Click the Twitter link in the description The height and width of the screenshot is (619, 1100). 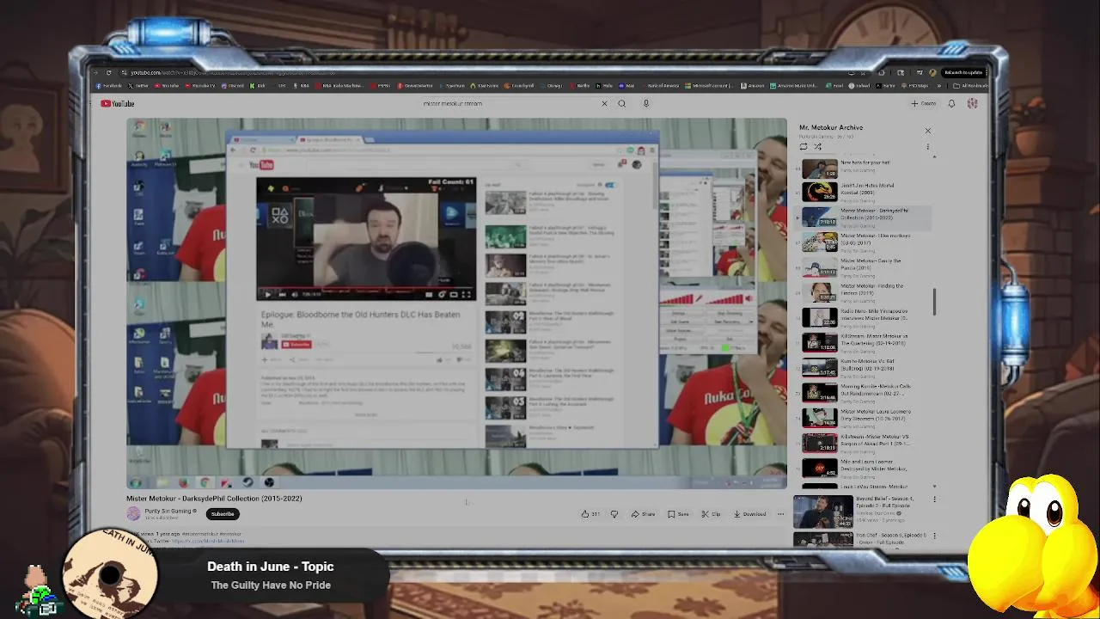pyautogui.click(x=207, y=541)
